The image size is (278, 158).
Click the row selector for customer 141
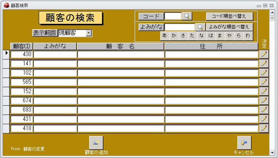click(x=6, y=64)
